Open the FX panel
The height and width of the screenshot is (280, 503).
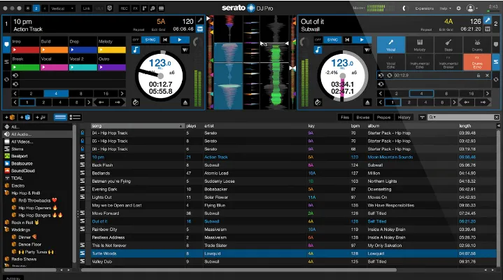pos(136,8)
